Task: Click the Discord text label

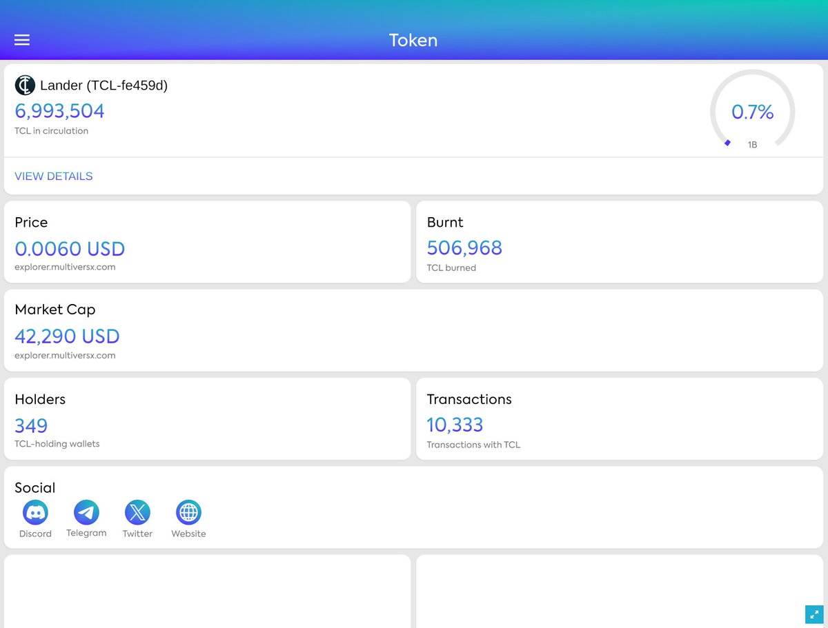Action: pyautogui.click(x=35, y=534)
